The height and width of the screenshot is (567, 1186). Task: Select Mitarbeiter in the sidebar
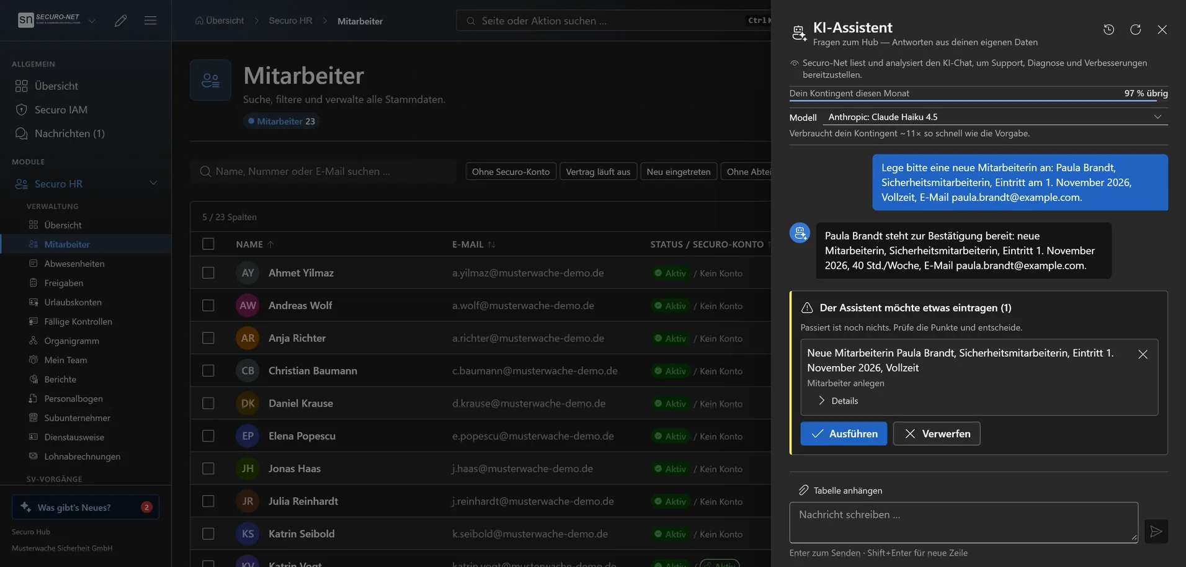point(86,244)
